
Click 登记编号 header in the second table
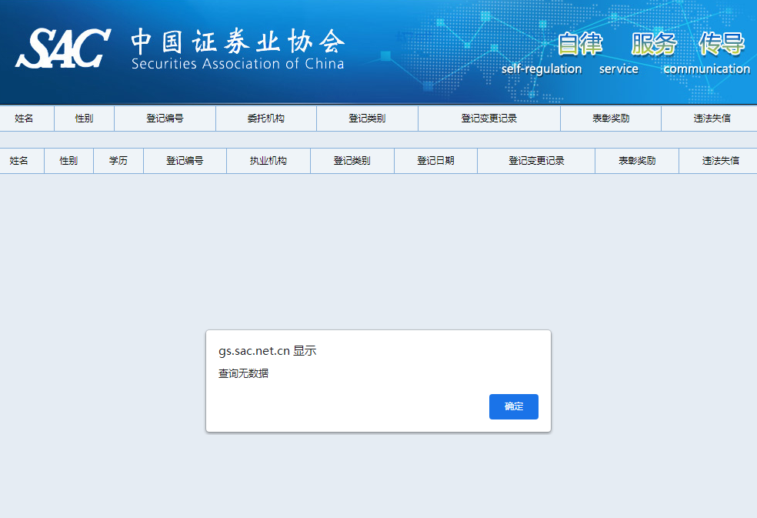[x=185, y=161]
